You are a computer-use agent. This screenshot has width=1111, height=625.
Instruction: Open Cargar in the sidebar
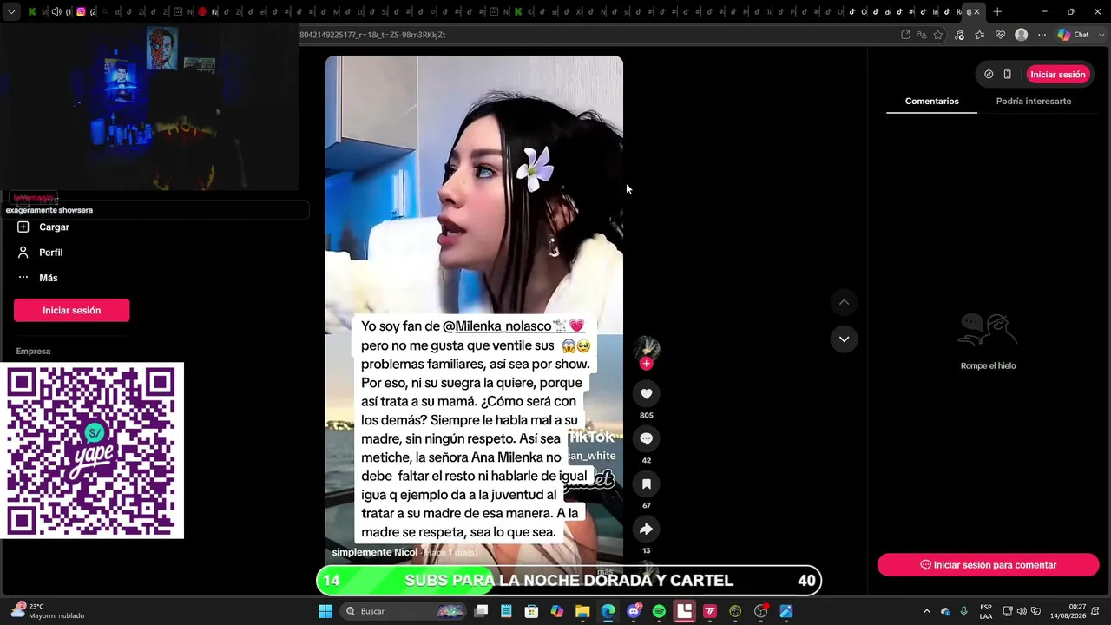[x=54, y=227]
